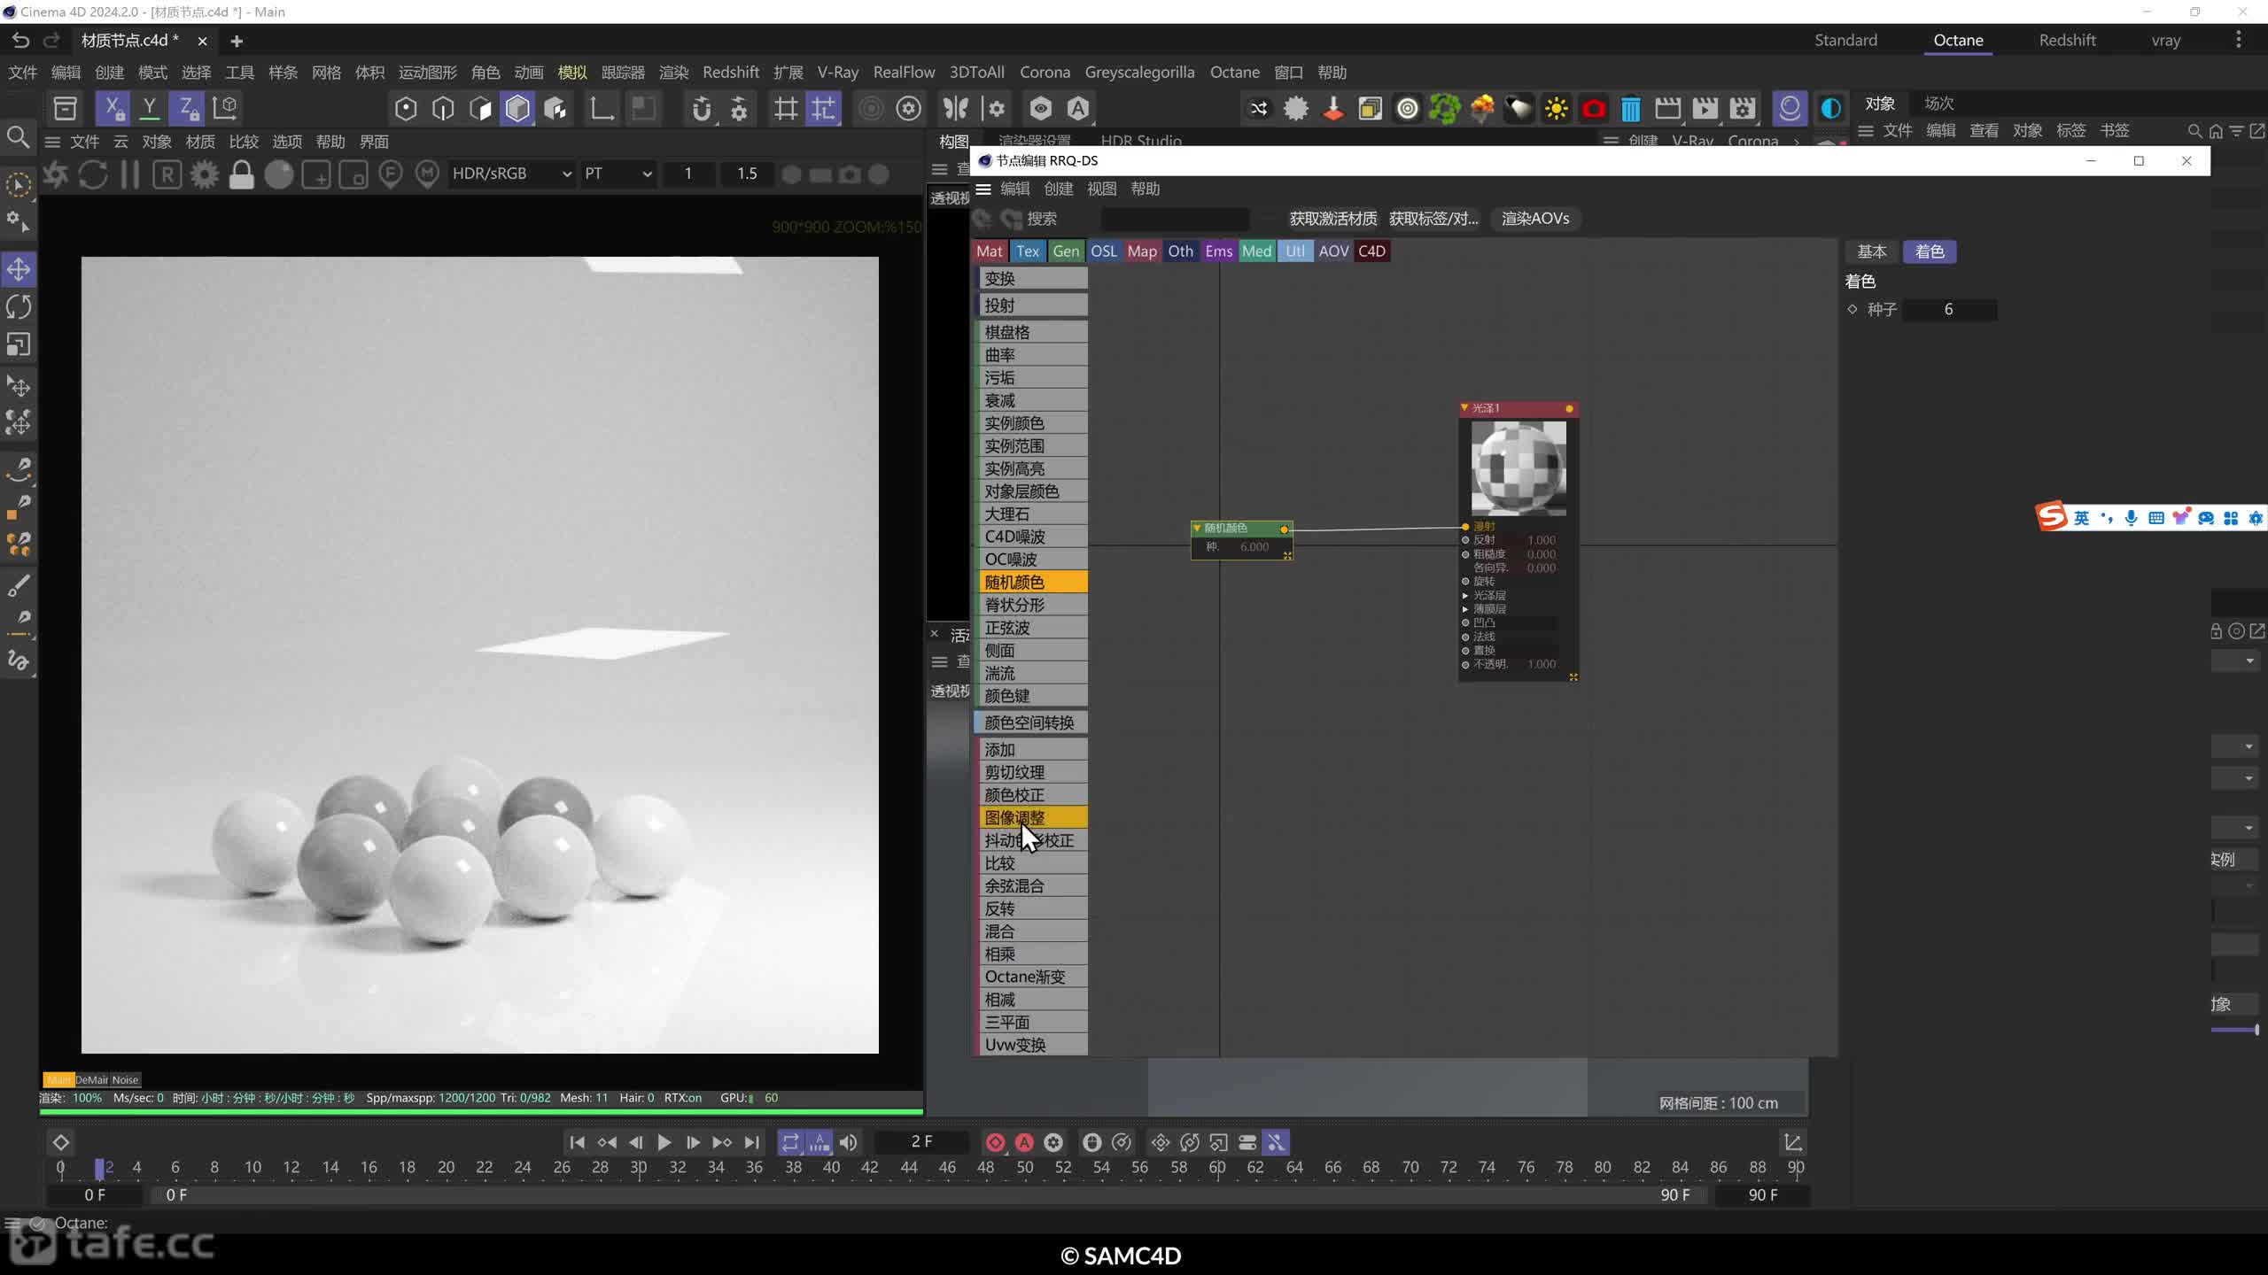Click the 种子 value field showing 6
The height and width of the screenshot is (1275, 2268).
click(1949, 309)
